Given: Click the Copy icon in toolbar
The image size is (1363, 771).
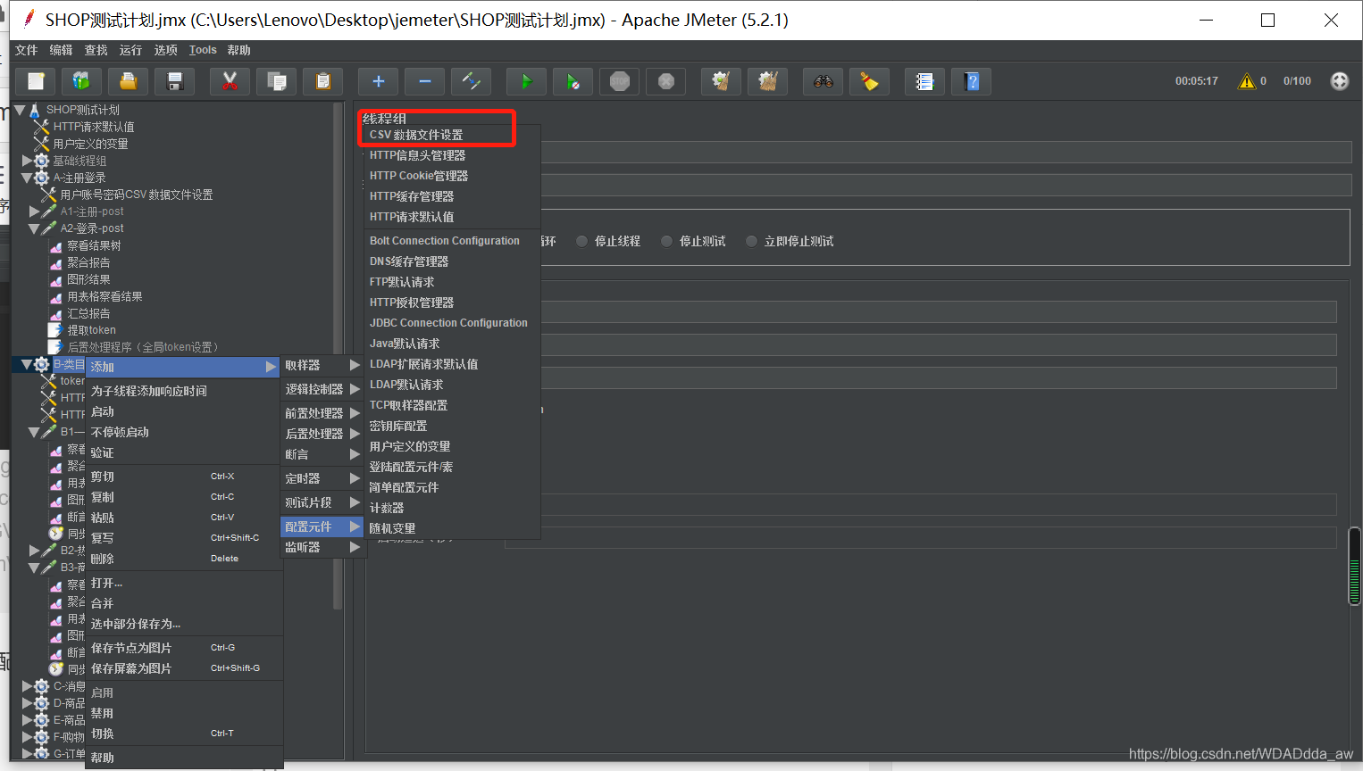Looking at the screenshot, I should tap(276, 81).
